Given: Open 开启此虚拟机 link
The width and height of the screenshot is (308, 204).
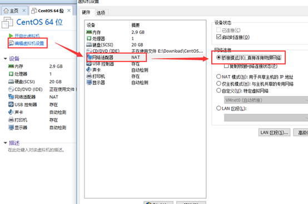Looking at the screenshot, I should tap(27, 36).
